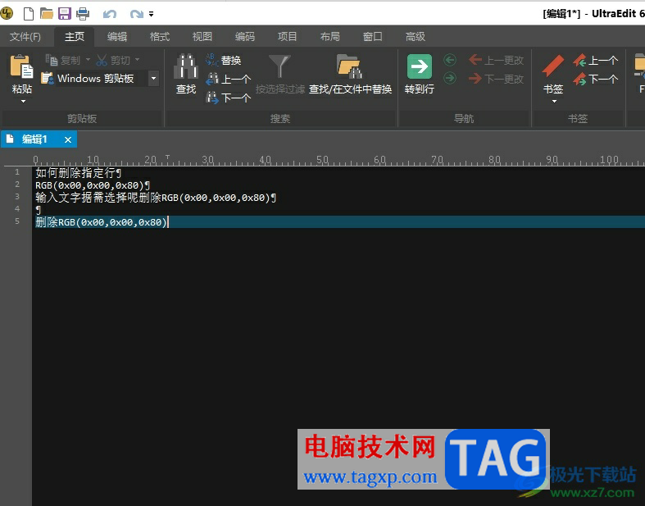645x506 pixels.
Task: Undo the last edit
Action: 110,15
